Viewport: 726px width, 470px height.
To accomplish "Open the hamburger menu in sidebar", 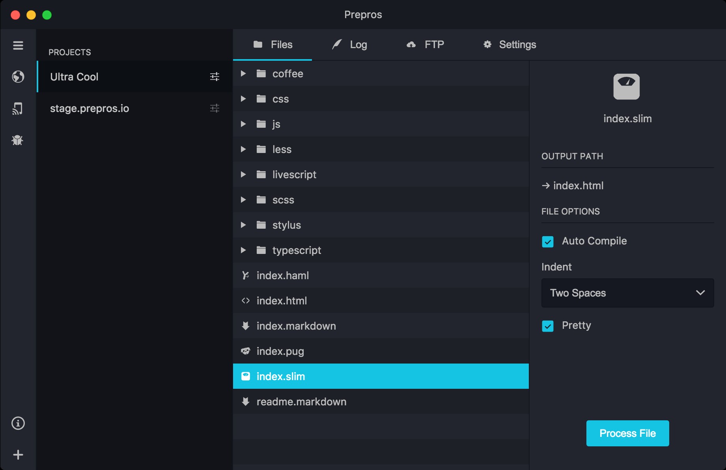I will coord(18,45).
